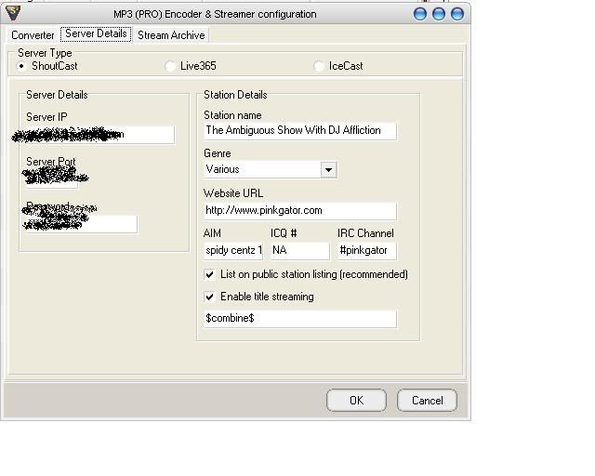Switch to the Stream Archive tab
The height and width of the screenshot is (476, 595).
pos(171,35)
